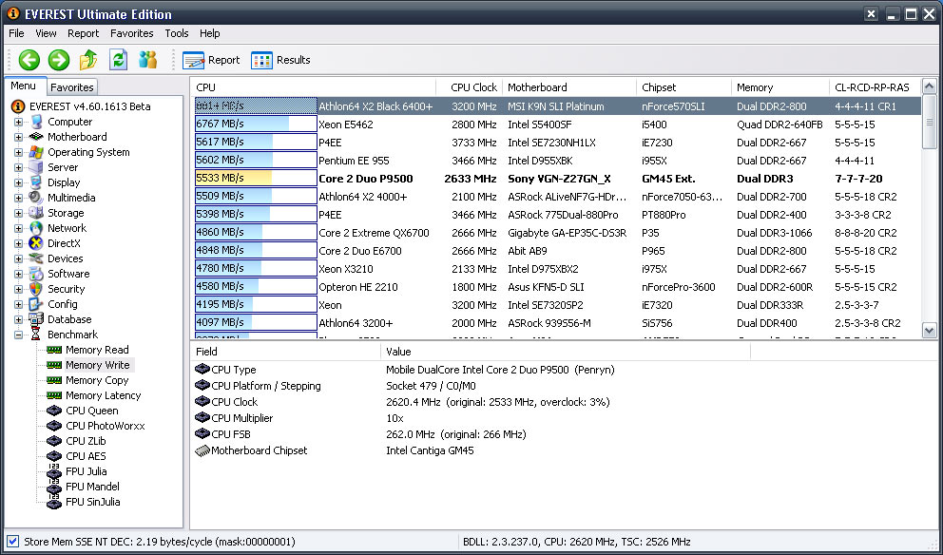Select Memory Latency benchmark
This screenshot has height=555, width=943.
pyautogui.click(x=103, y=395)
